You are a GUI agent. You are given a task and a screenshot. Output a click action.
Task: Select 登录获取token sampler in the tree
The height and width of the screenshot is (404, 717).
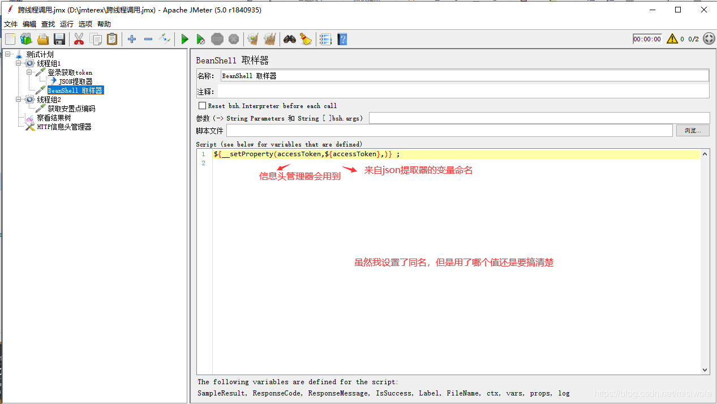point(70,72)
